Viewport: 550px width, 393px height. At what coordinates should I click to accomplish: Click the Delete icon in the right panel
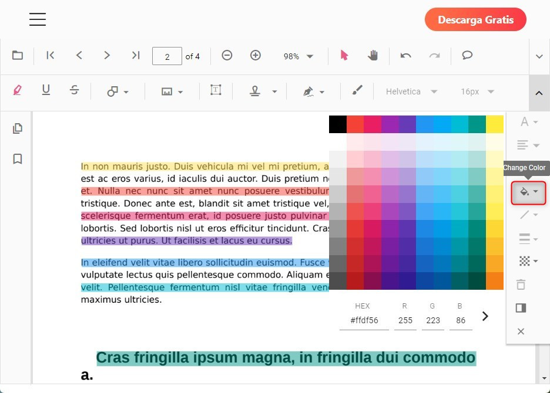(x=521, y=284)
